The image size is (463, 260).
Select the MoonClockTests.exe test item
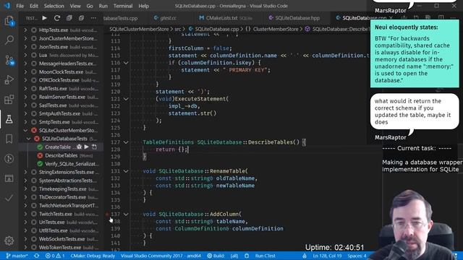(61, 72)
